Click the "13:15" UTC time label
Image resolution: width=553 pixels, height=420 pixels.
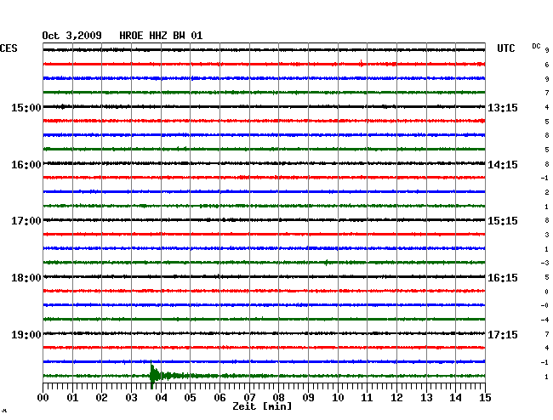503,107
